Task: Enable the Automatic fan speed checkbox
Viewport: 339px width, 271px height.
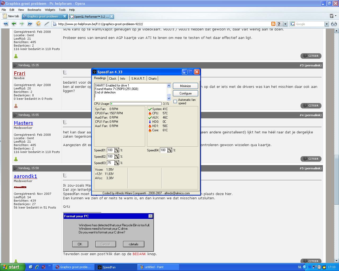Action: click(x=175, y=101)
